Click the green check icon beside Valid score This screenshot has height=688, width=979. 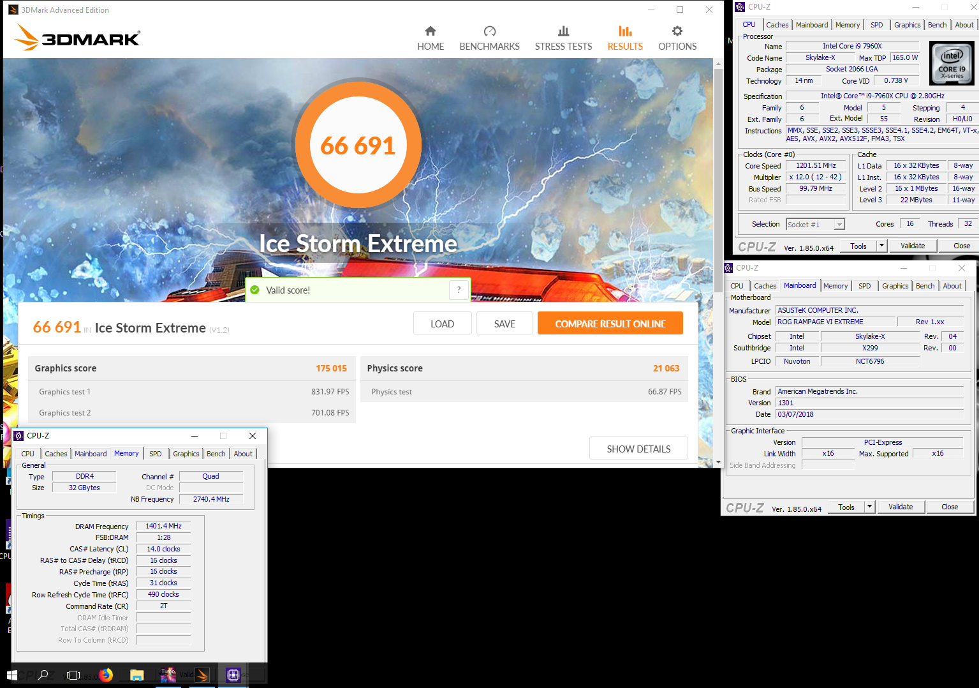[x=254, y=290]
